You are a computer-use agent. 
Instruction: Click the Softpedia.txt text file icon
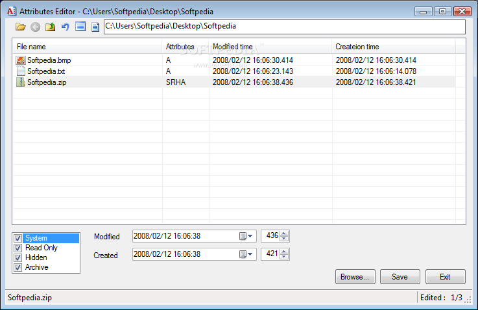click(21, 71)
